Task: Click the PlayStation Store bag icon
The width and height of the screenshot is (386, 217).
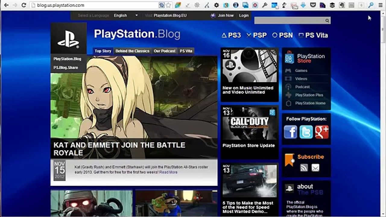Action: pos(289,57)
